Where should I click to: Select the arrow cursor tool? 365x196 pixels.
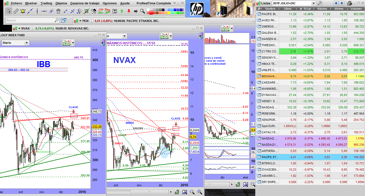9,11
